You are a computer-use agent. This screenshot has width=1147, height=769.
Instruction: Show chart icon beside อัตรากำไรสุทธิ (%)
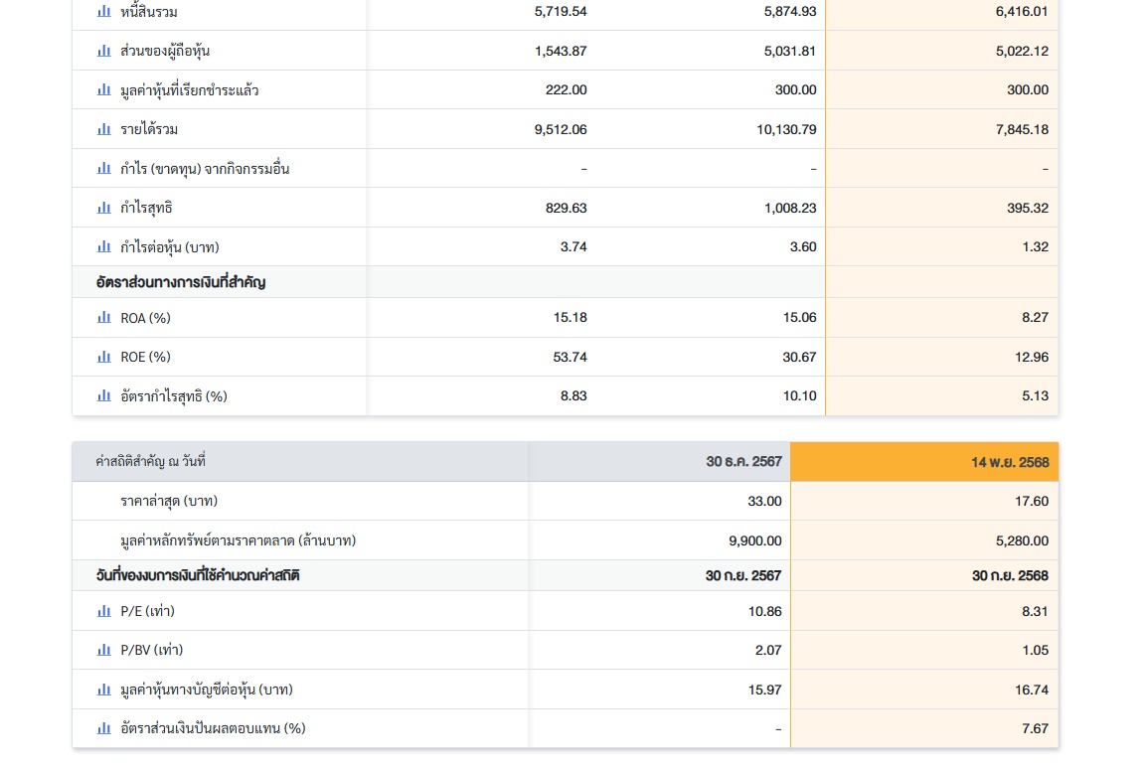(x=104, y=396)
